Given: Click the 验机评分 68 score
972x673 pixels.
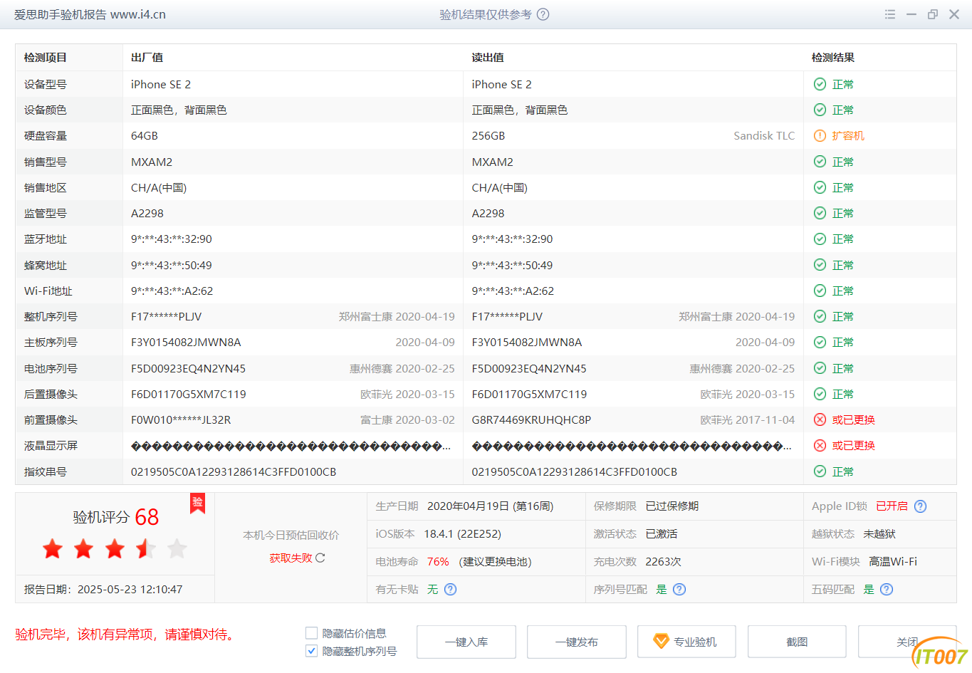Looking at the screenshot, I should [x=116, y=517].
